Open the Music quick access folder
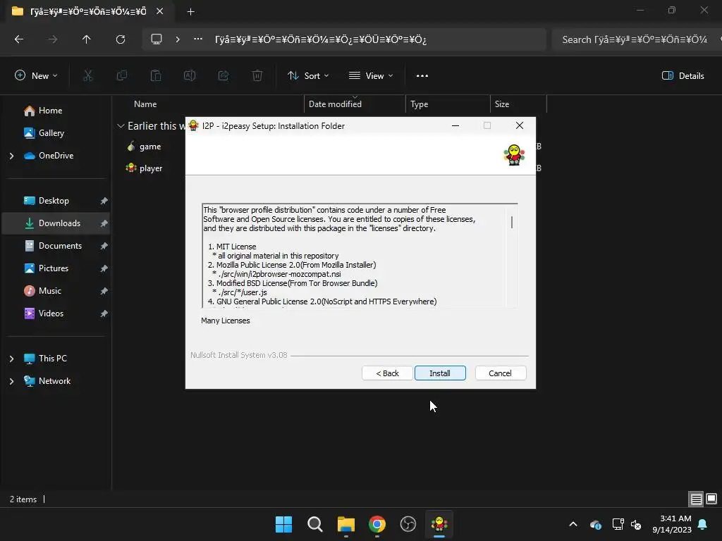Viewport: 722px width, 541px height. [x=50, y=291]
